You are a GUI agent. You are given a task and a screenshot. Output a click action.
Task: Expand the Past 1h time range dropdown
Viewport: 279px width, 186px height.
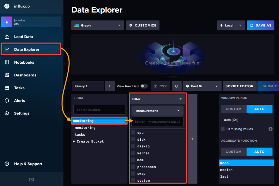pos(202,86)
